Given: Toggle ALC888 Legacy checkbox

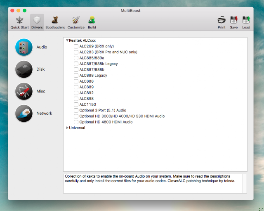Looking at the screenshot, I should 76,75.
